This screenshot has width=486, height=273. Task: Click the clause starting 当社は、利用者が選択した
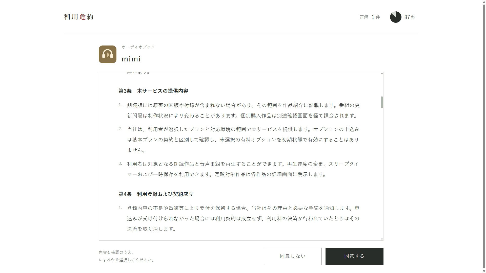pos(243,140)
